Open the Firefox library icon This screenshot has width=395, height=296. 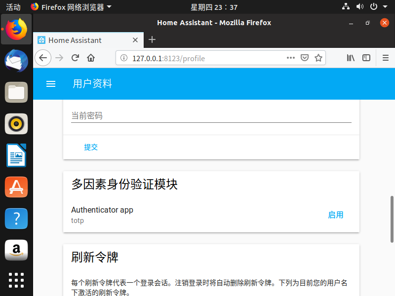click(x=351, y=58)
